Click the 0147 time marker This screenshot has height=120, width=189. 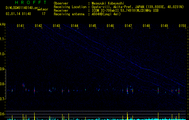click(x=128, y=26)
